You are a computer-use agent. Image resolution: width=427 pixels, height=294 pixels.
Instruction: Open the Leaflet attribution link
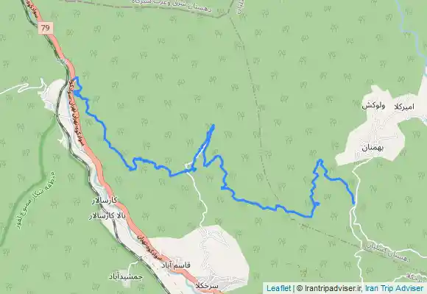pyautogui.click(x=278, y=288)
